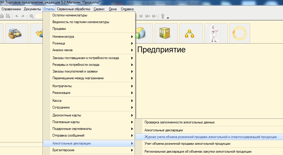
Task: Click the delivery truck with boxes icon
Action: pos(17,33)
